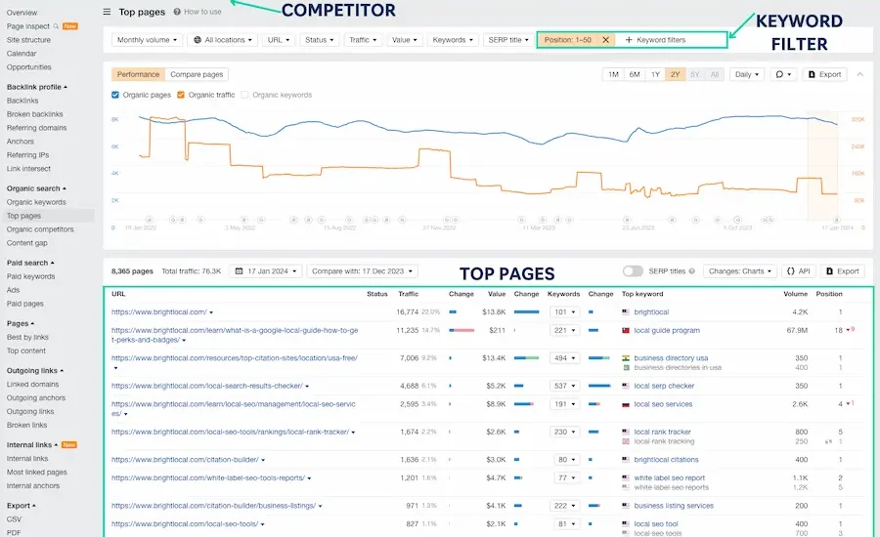
Task: Click the plus icon for Keyword filters
Action: point(629,40)
